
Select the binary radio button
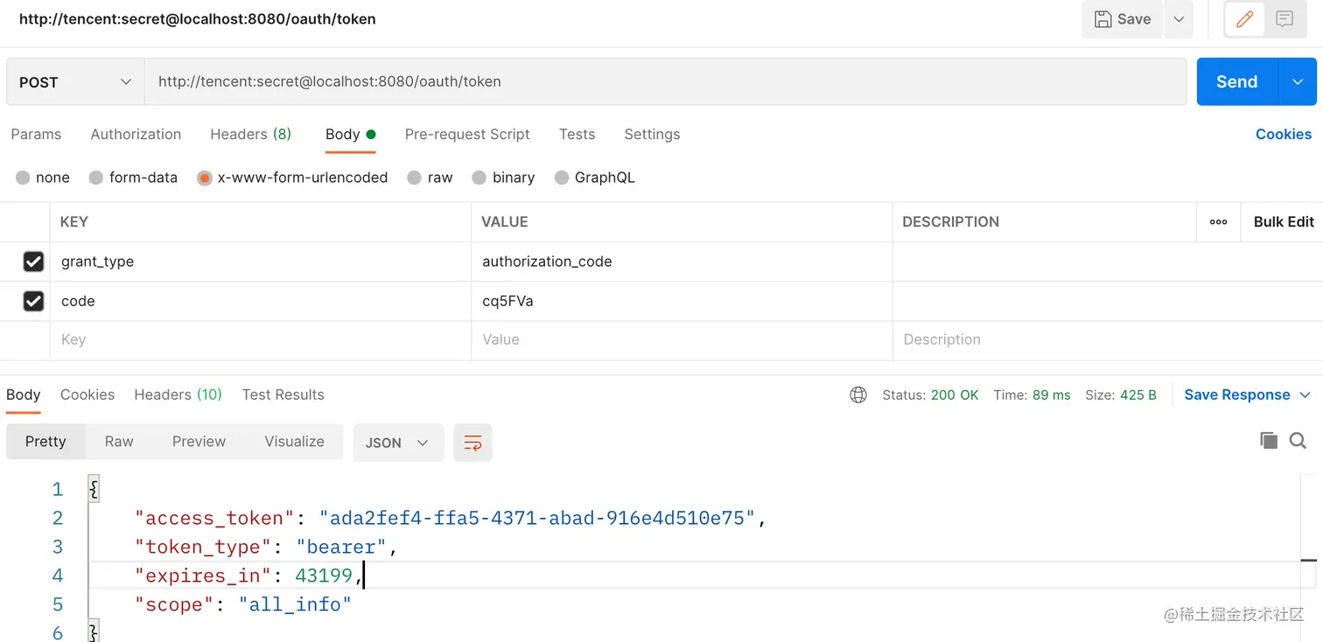479,178
